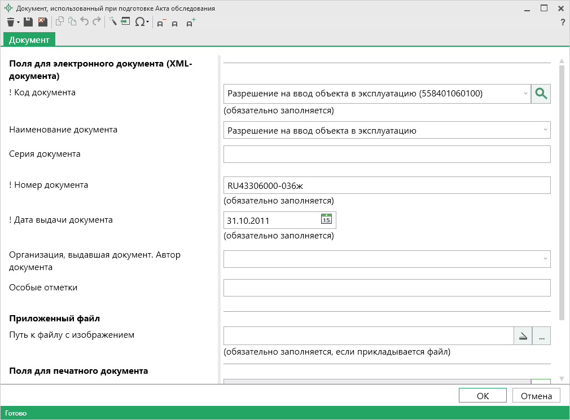570x420 pixels.
Task: Click the green arrow import icon
Action: click(x=125, y=22)
